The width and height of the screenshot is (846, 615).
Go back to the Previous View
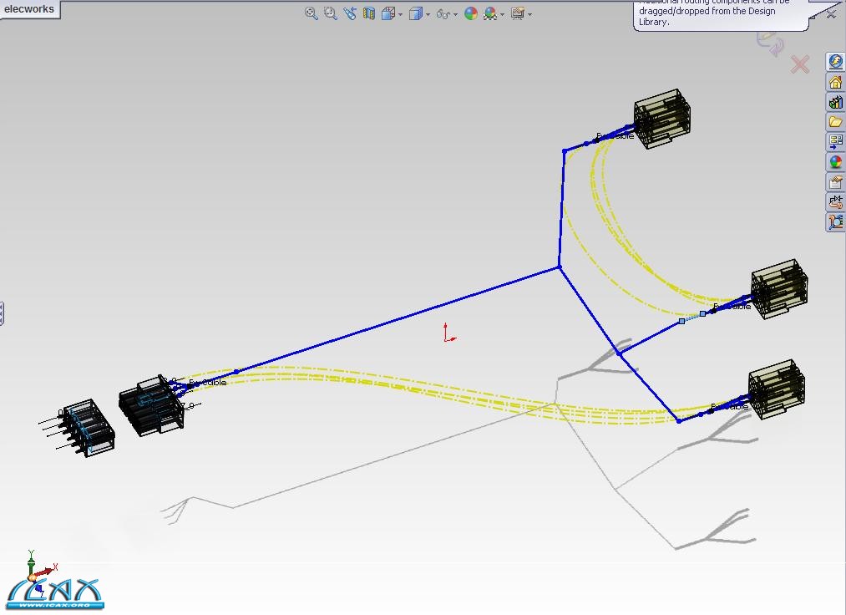[x=349, y=13]
